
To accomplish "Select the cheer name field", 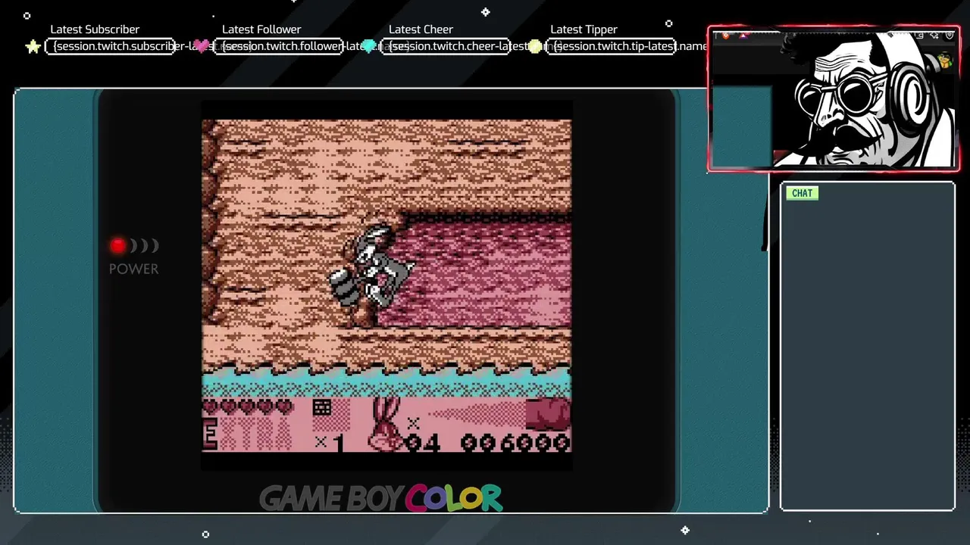I will click(445, 46).
